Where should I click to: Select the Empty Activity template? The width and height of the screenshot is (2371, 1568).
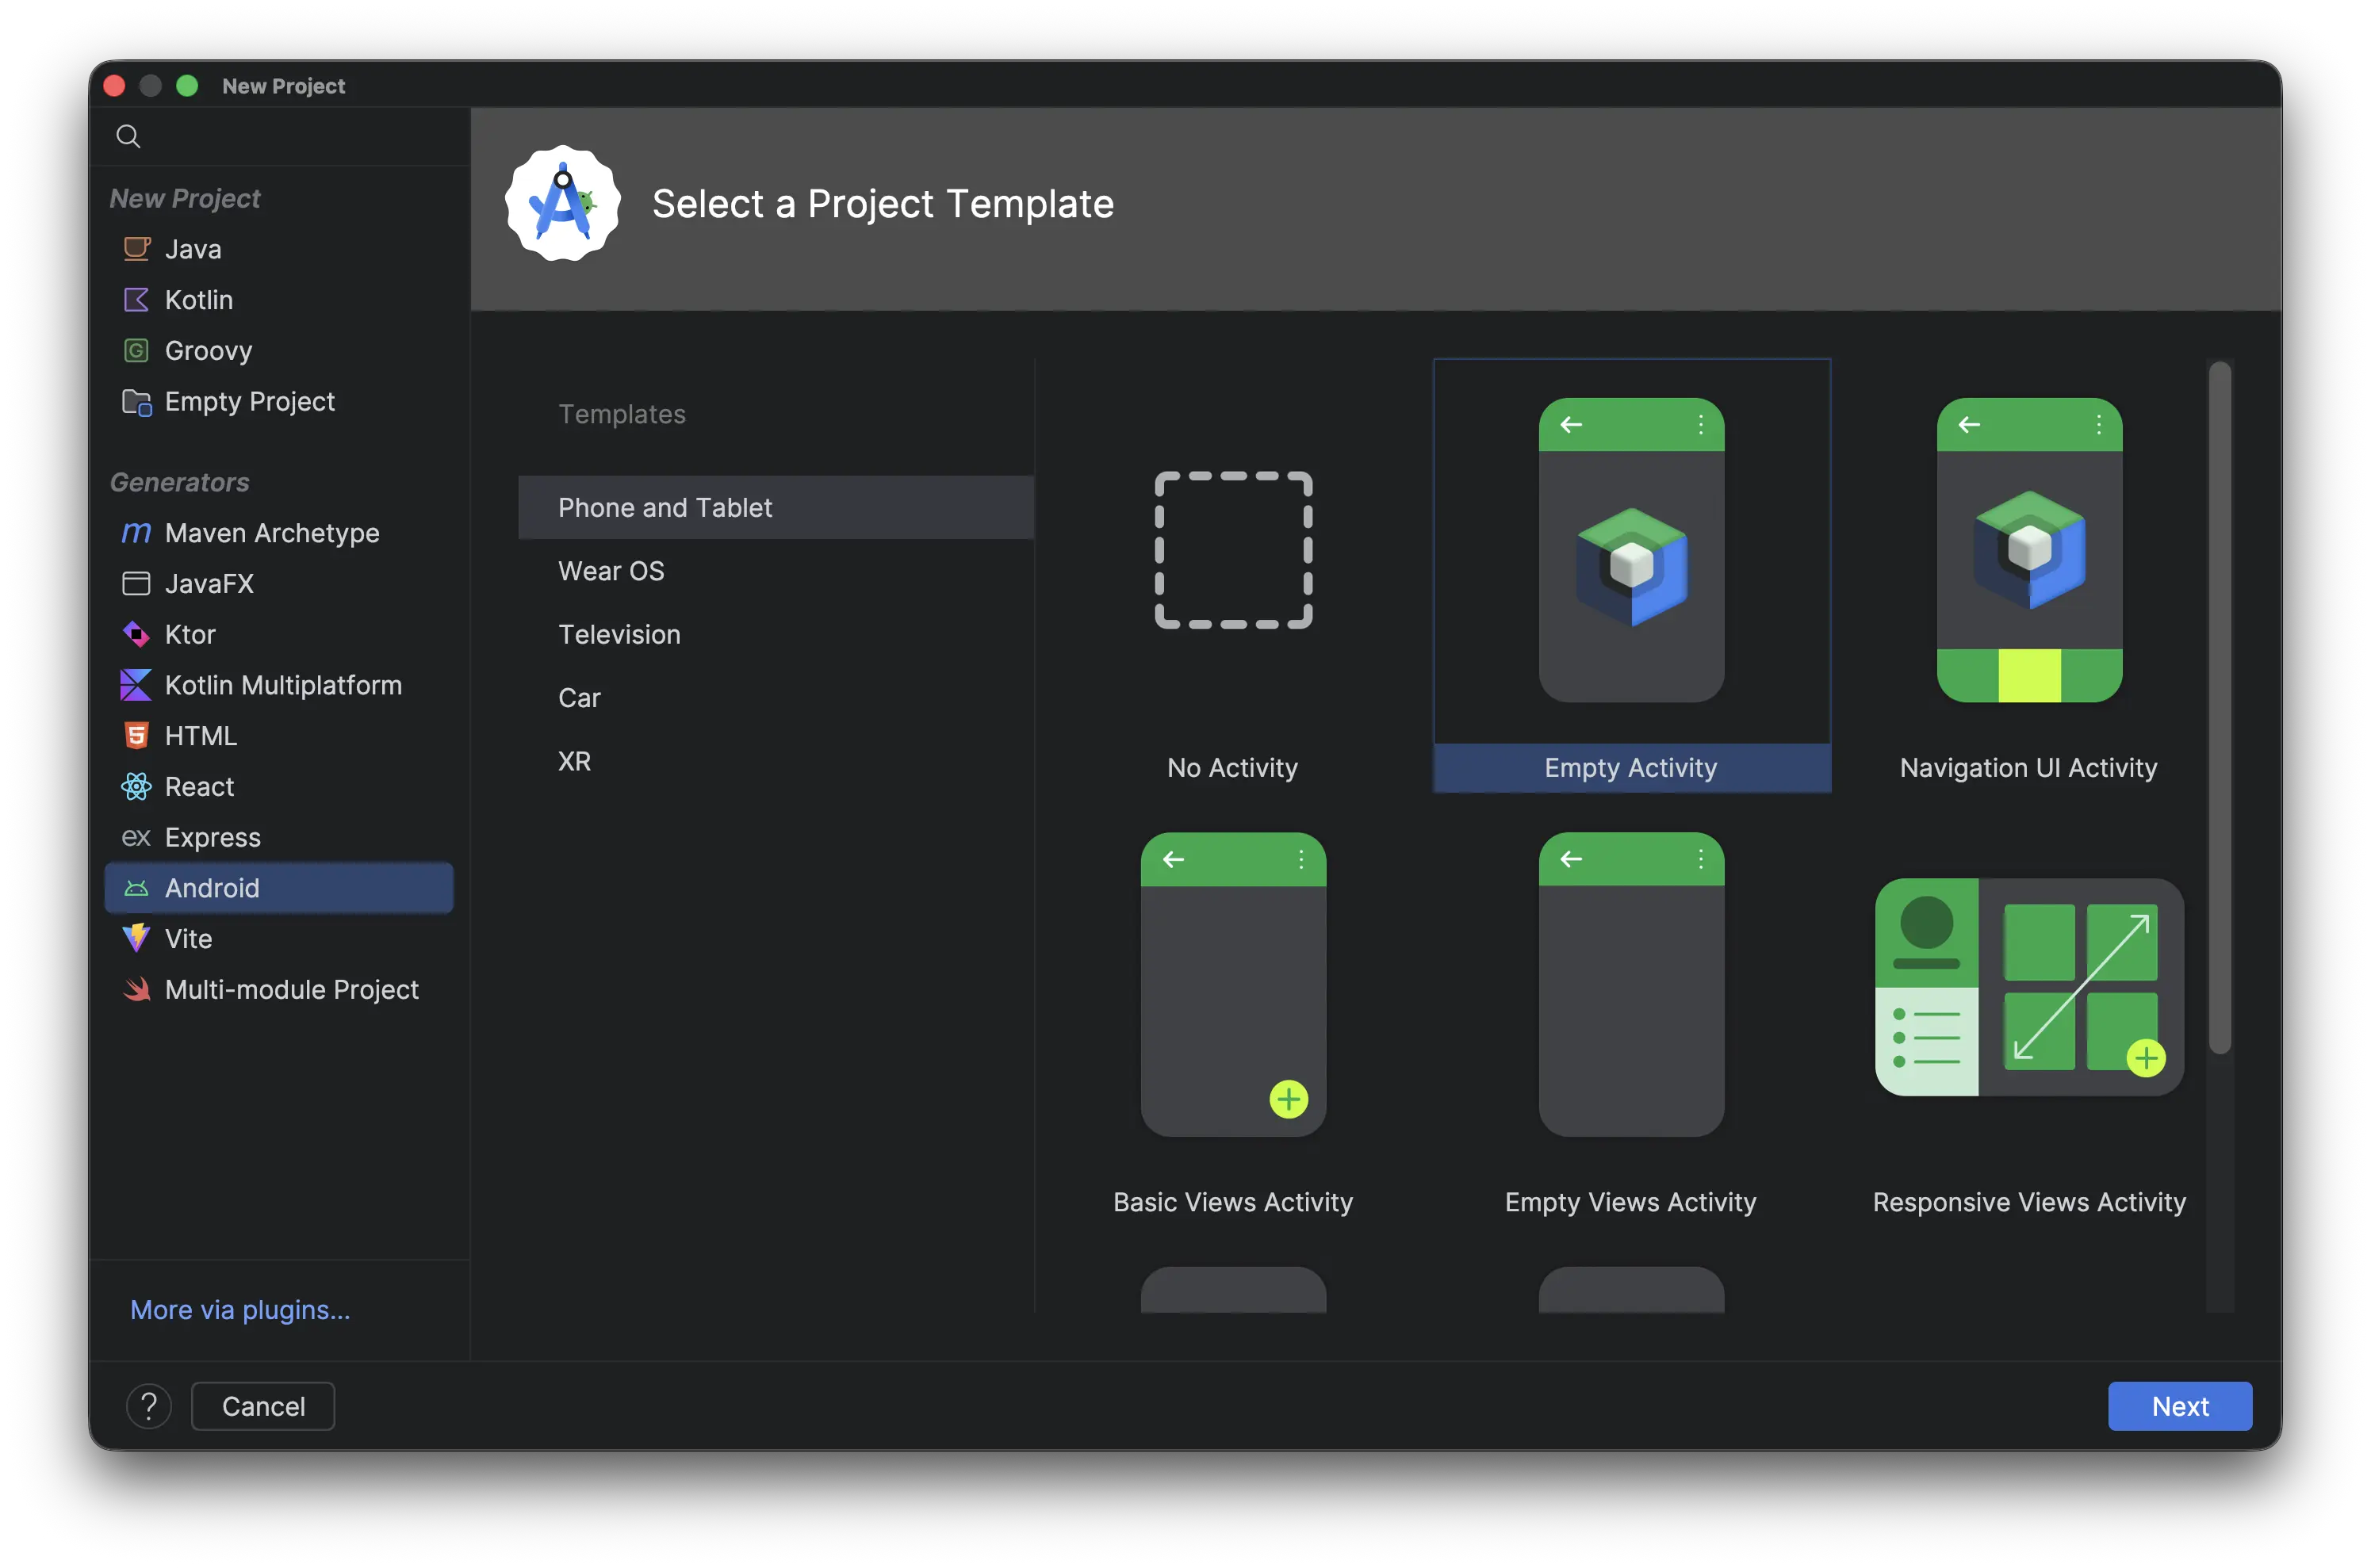(1632, 576)
